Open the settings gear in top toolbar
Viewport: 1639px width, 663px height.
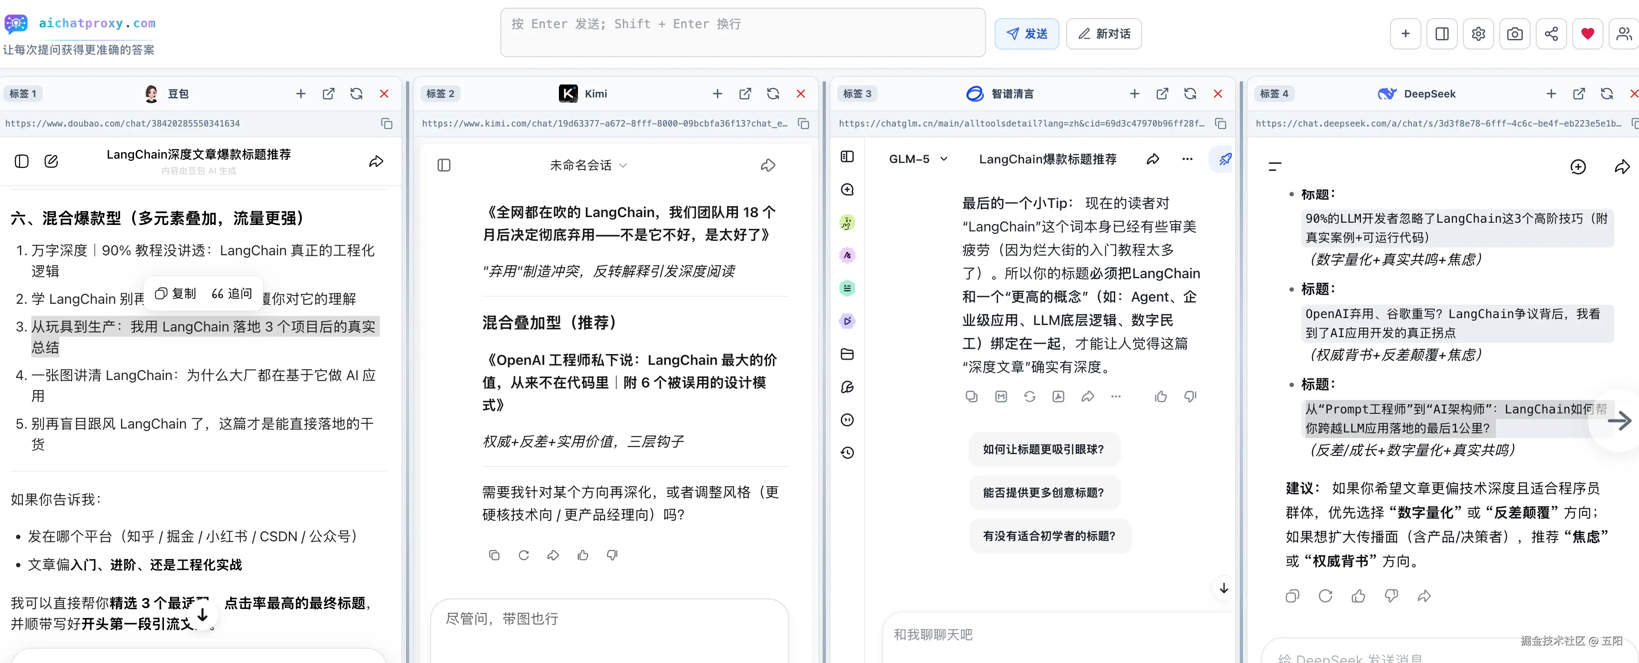[x=1478, y=34]
